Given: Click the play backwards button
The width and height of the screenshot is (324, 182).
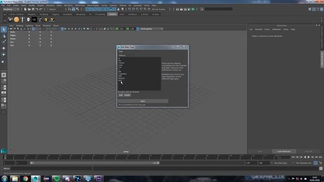Looking at the screenshot, I should (x=305, y=157).
